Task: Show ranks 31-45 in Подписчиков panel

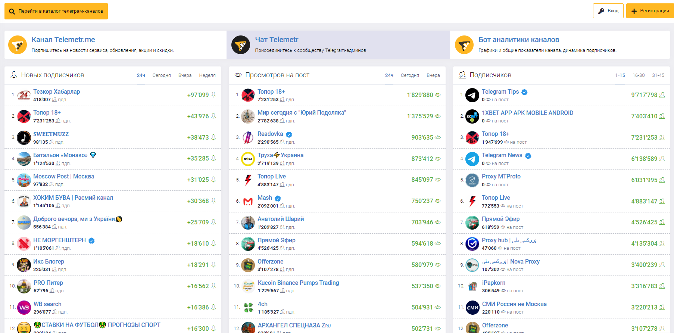Action: point(658,75)
